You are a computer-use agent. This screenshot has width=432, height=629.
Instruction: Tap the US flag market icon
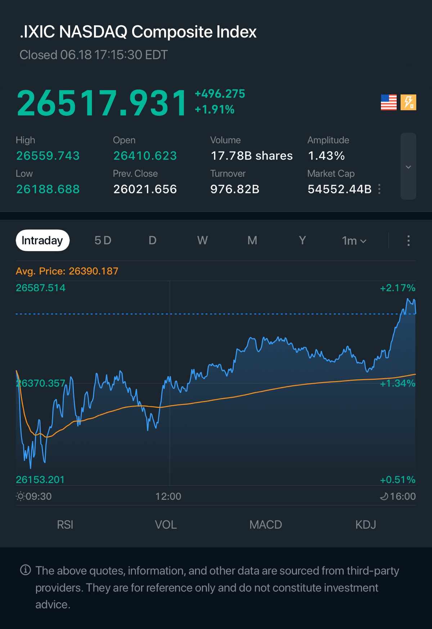pos(388,102)
